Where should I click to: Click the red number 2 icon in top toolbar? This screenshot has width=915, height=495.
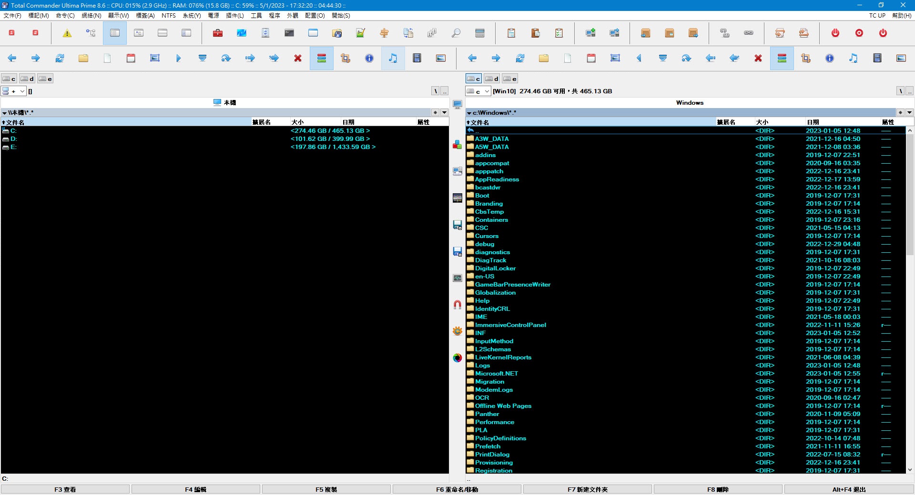pos(36,33)
